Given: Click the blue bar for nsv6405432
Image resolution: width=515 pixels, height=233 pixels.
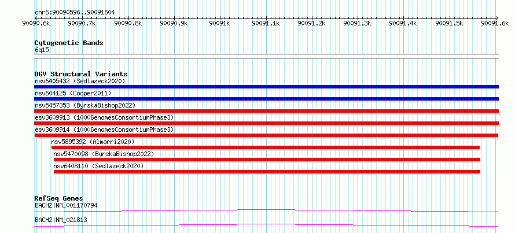Looking at the screenshot, I should 266,87.
